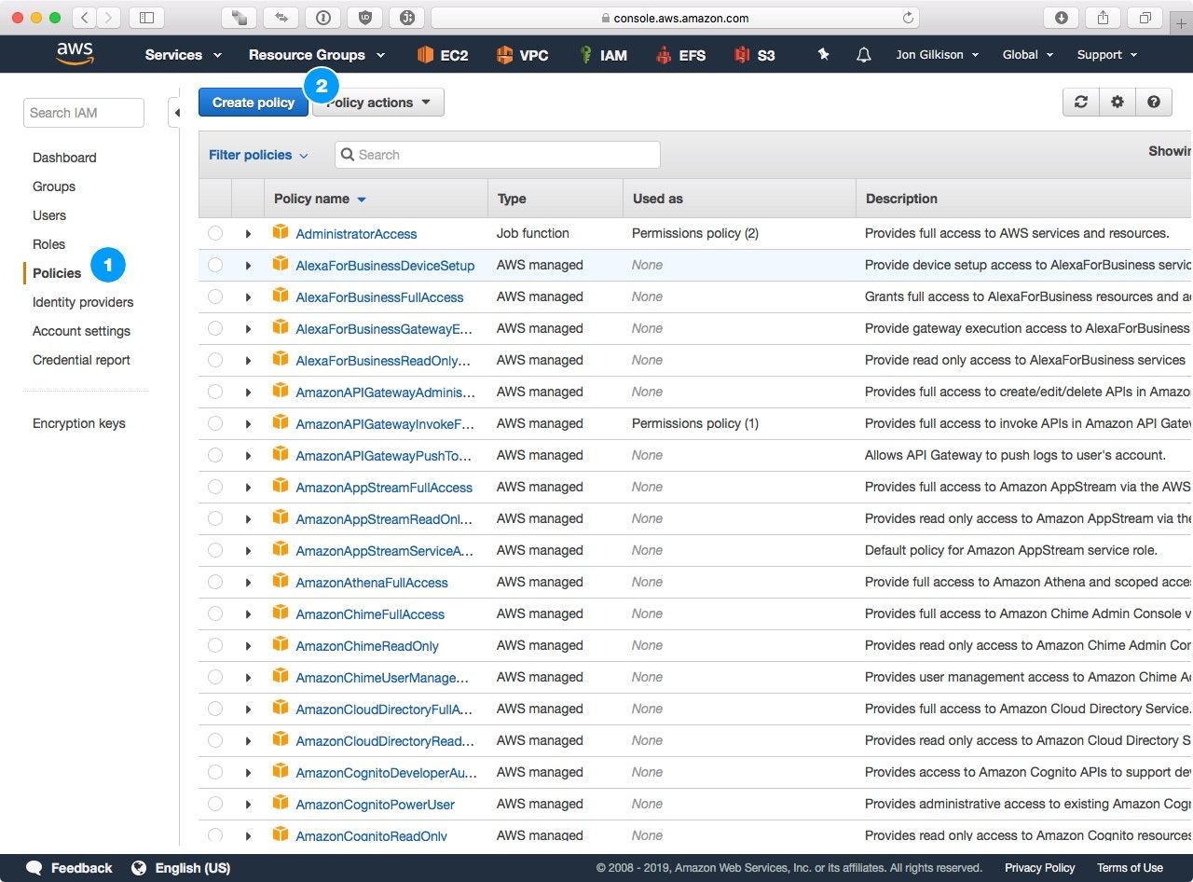Click the uBlock shield extension icon
This screenshot has width=1193, height=882.
(x=364, y=18)
